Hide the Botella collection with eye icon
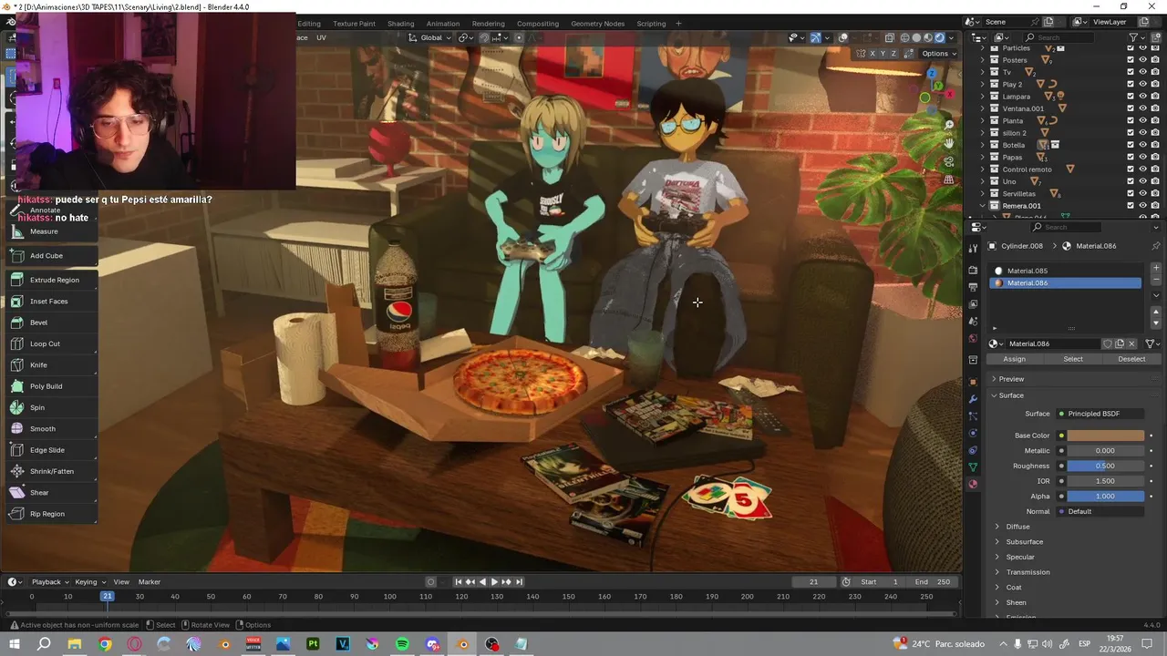1167x656 pixels. [1142, 145]
